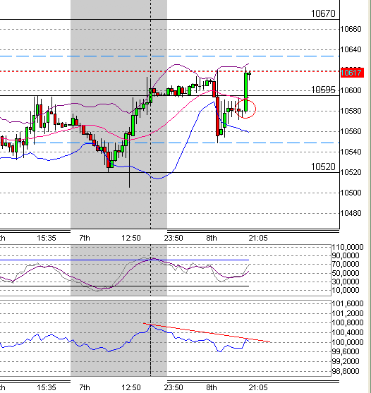
Task: Click 10600 on the price axis
Action: (351, 90)
